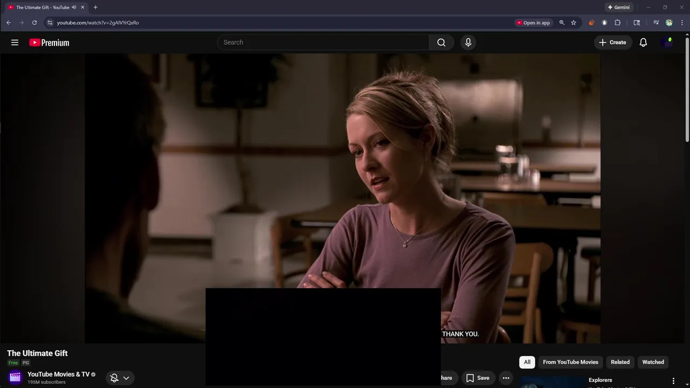This screenshot has height=388, width=690.
Task: Save the video to a playlist
Action: pyautogui.click(x=478, y=378)
